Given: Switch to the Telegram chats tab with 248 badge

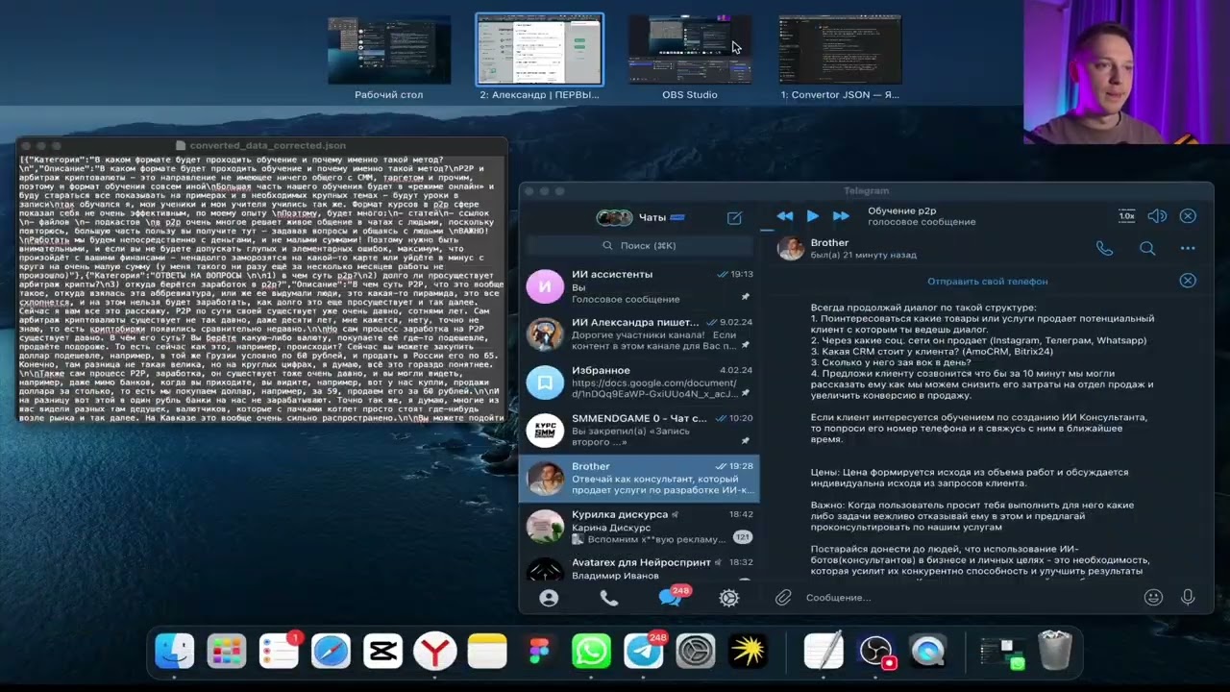Looking at the screenshot, I should [670, 598].
